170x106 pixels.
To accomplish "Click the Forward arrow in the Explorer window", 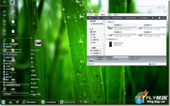I will pyautogui.click(x=92, y=11).
